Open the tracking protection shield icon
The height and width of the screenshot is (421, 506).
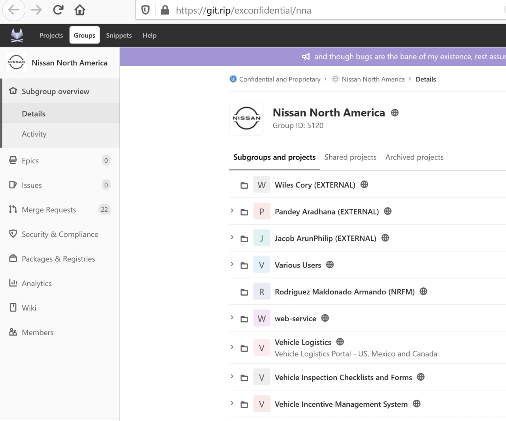tap(145, 10)
